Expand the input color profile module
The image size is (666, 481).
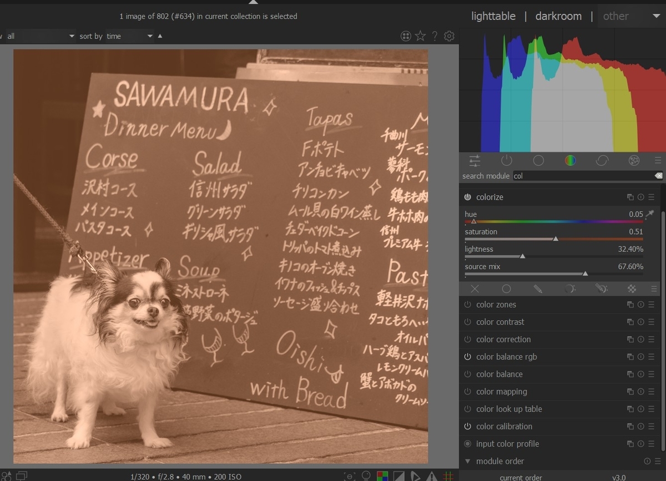(507, 444)
